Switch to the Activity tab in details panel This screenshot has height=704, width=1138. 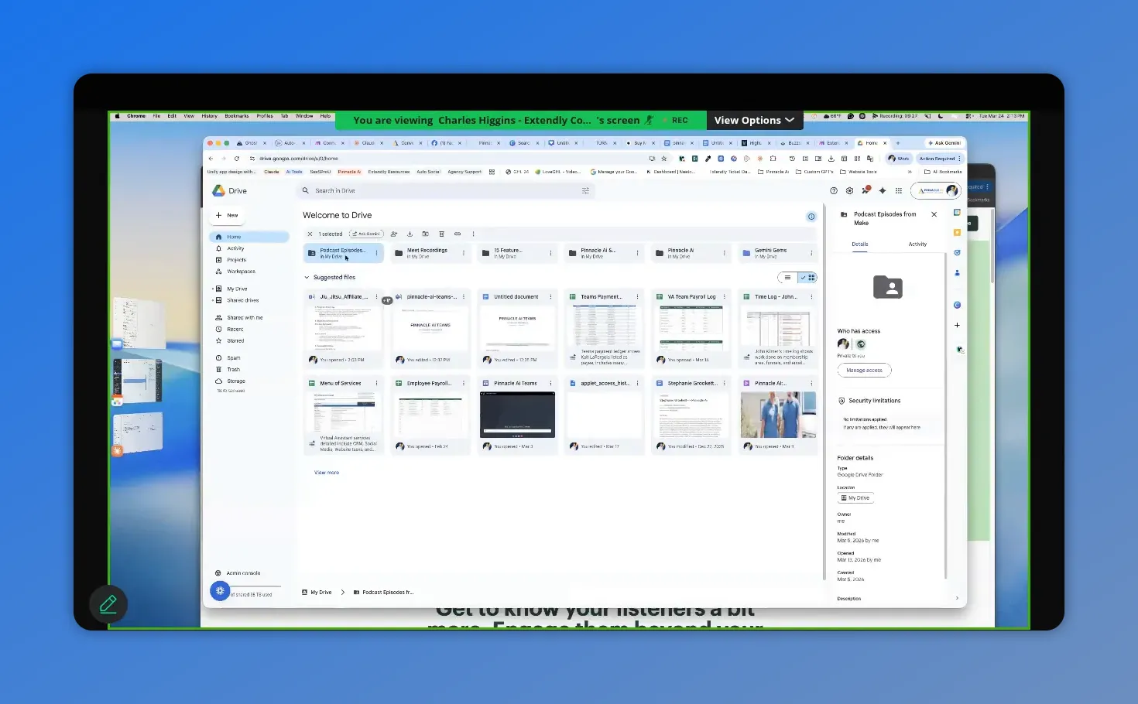click(x=917, y=244)
